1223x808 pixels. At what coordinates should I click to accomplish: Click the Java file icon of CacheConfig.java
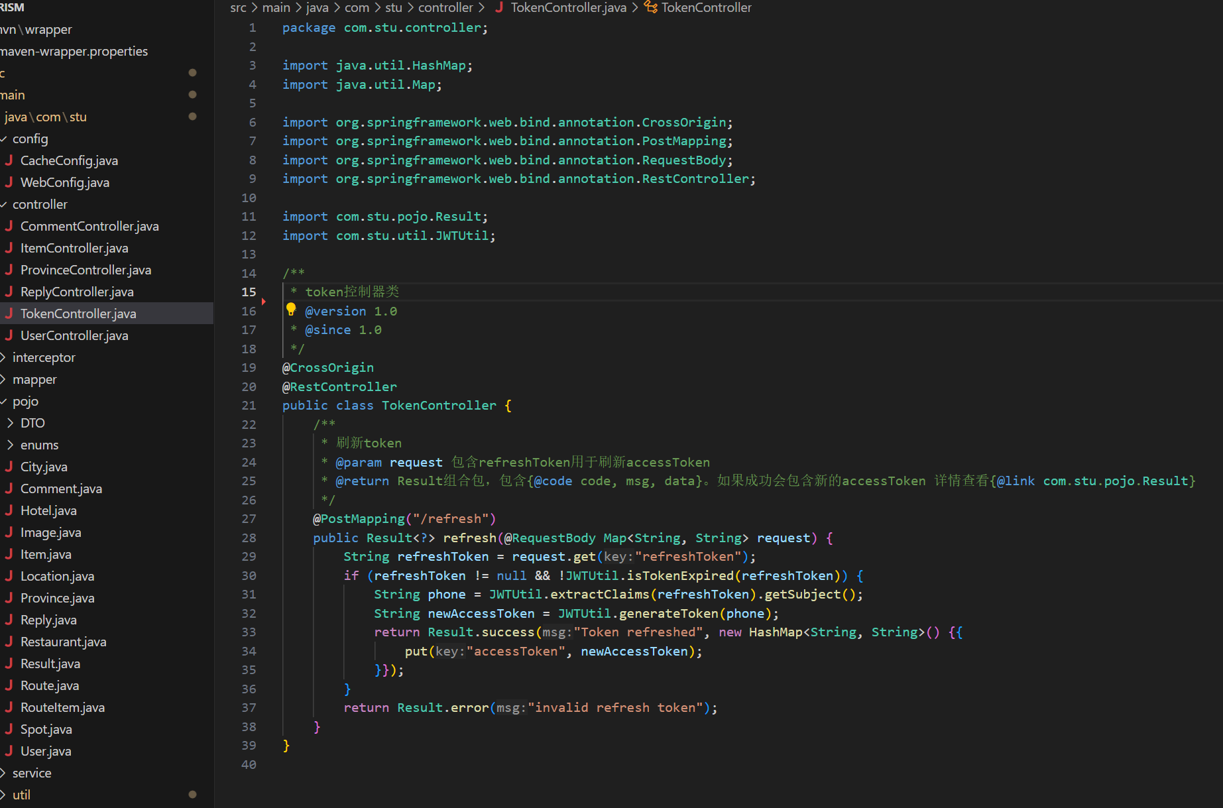point(9,160)
